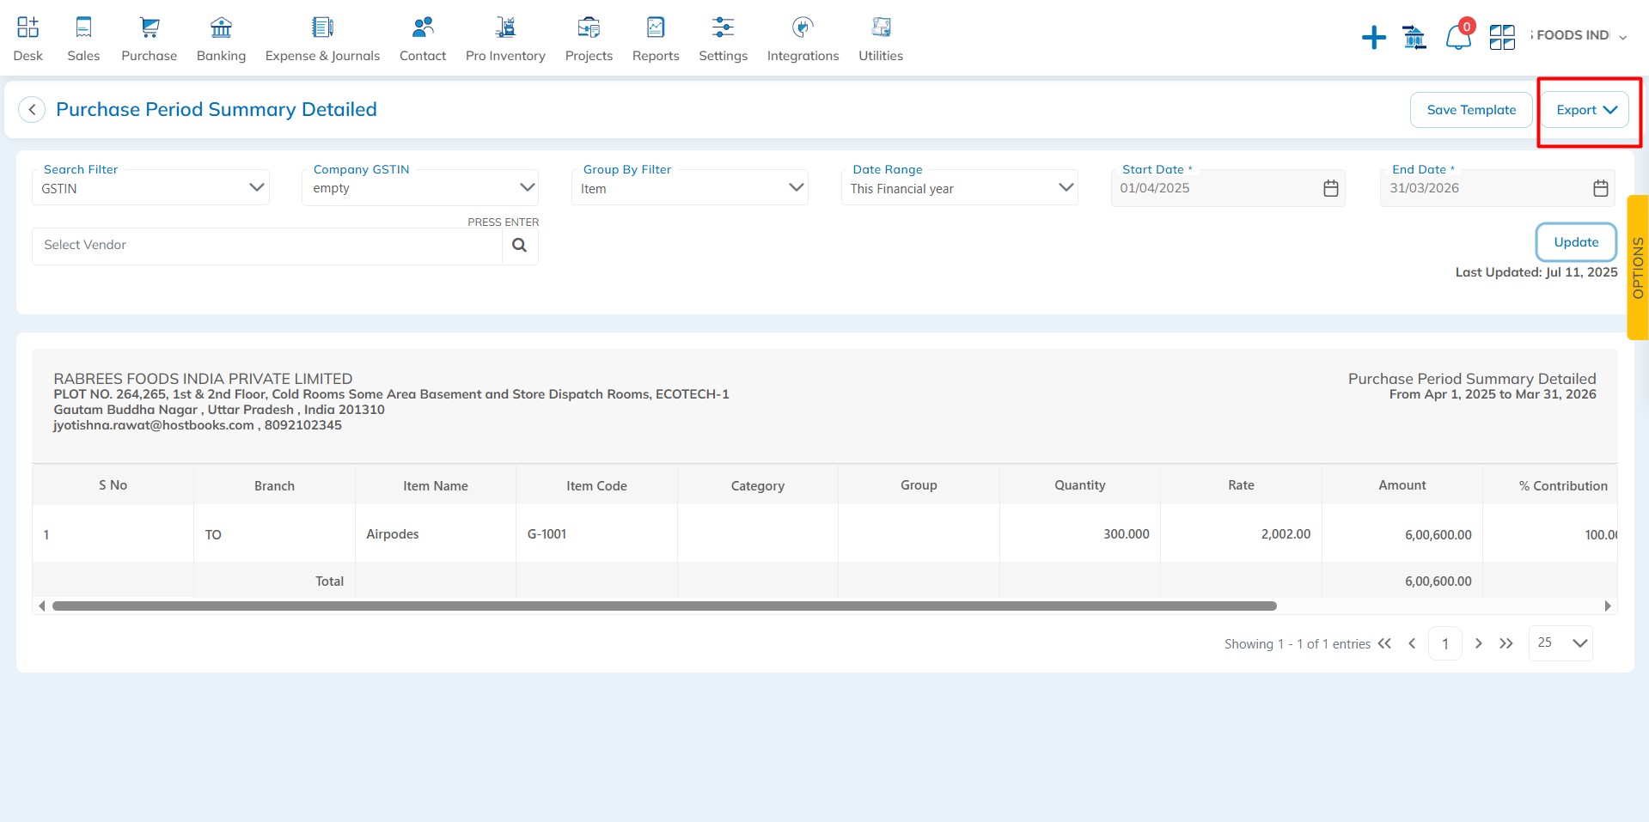Click the Rate value 2,002.00
The image size is (1649, 822).
click(x=1286, y=534)
